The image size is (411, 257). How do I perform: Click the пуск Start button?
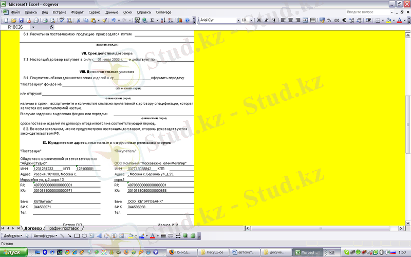[10, 252]
